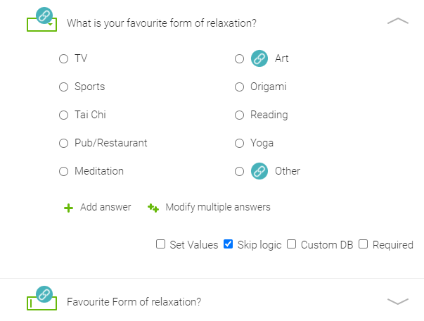Check the Custom DB option
The image size is (424, 321).
[x=292, y=244]
